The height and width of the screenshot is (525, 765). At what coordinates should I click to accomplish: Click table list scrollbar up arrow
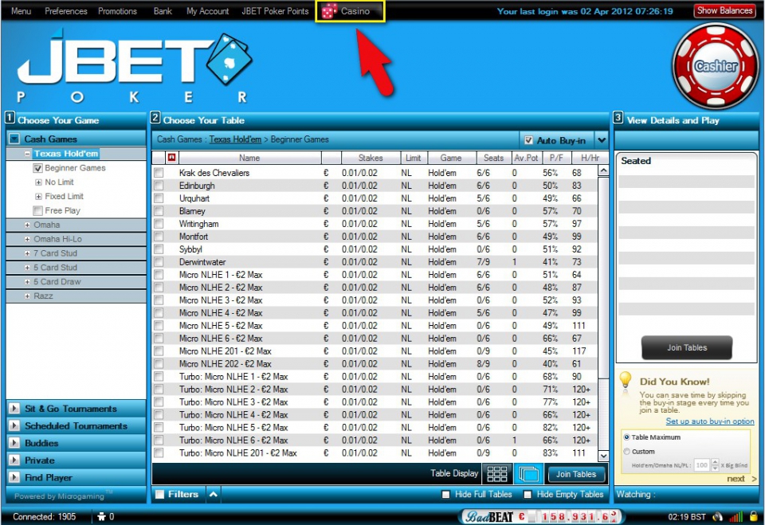tap(603, 170)
